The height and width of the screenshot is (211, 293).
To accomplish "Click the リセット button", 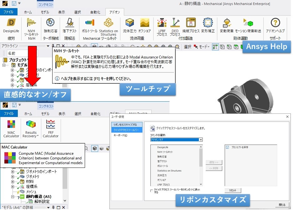I will [233, 190].
